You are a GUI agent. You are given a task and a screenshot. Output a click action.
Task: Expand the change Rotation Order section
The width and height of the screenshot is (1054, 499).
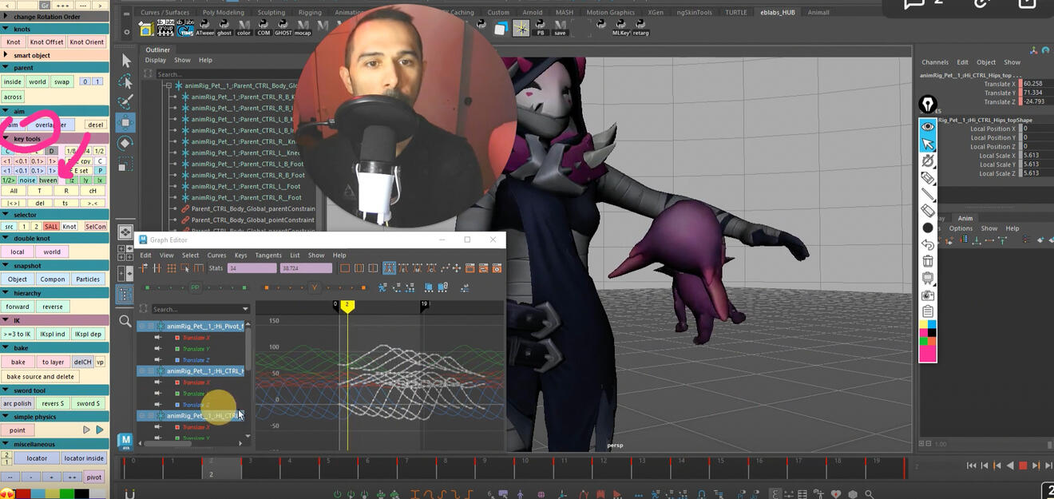coord(7,17)
